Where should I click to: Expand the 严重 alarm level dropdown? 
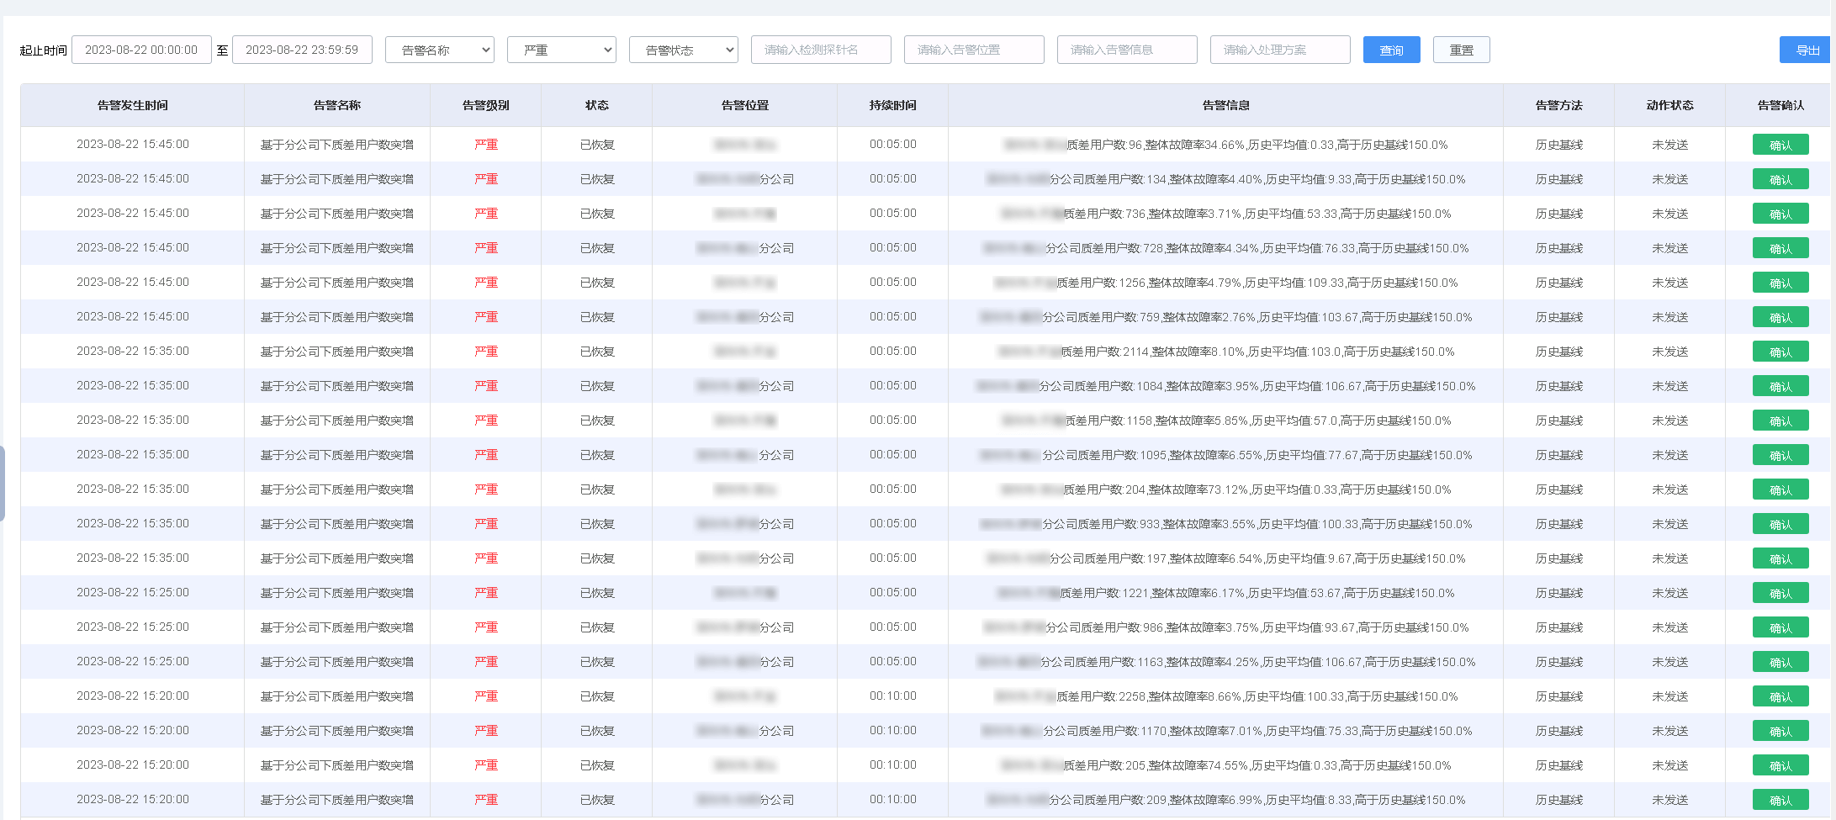pos(561,50)
